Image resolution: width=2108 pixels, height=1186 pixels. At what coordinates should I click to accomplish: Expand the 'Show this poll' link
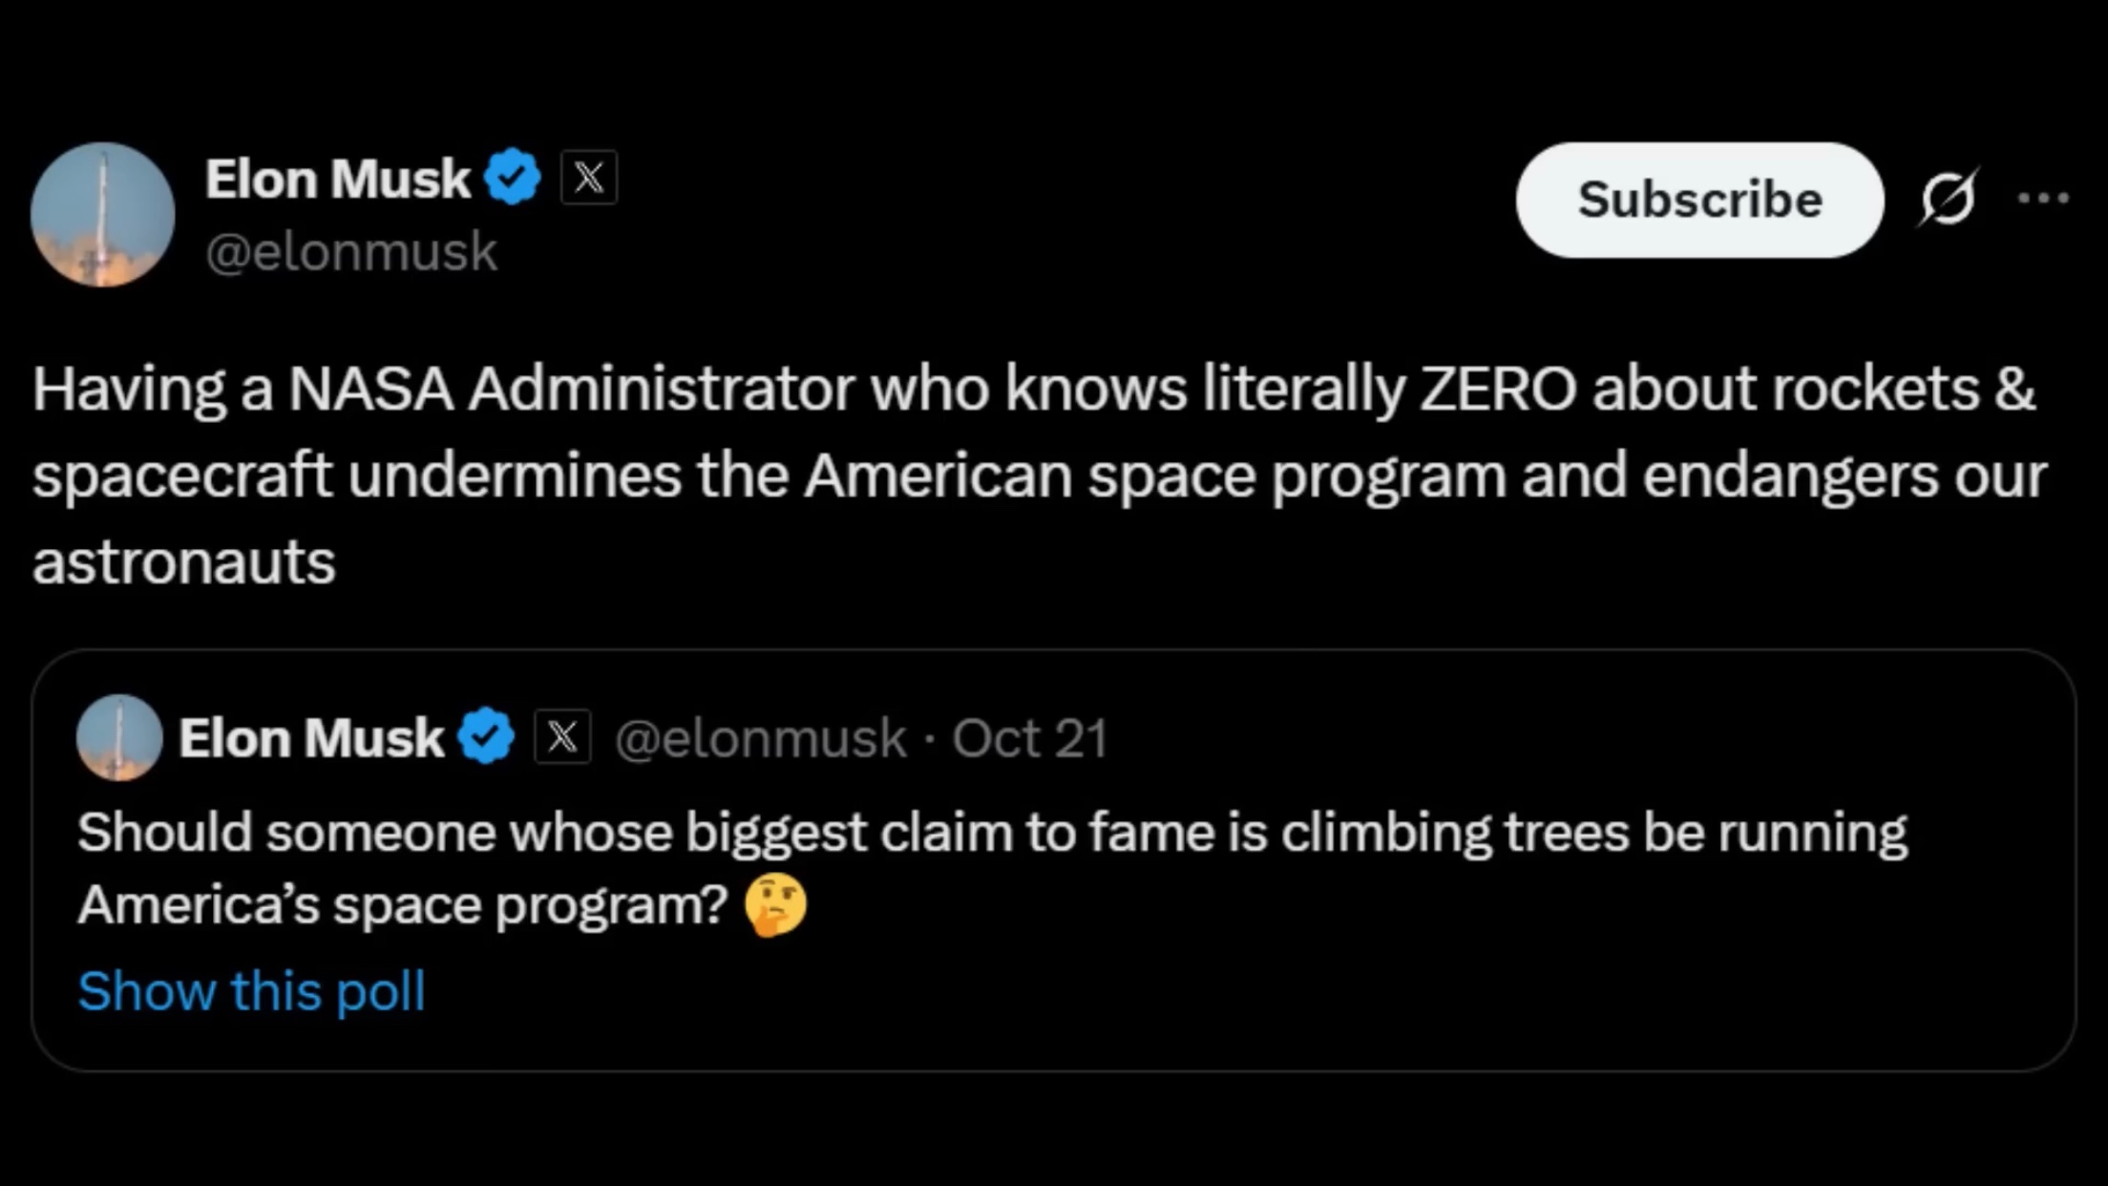tap(251, 990)
